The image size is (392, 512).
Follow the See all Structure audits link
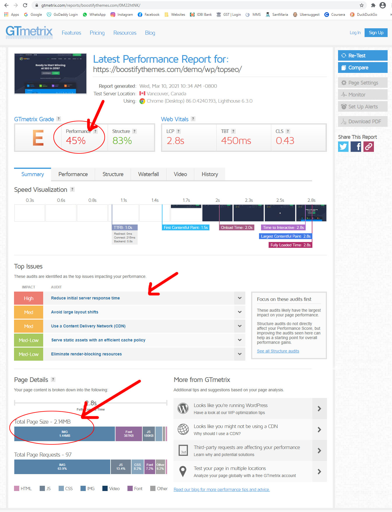point(278,351)
